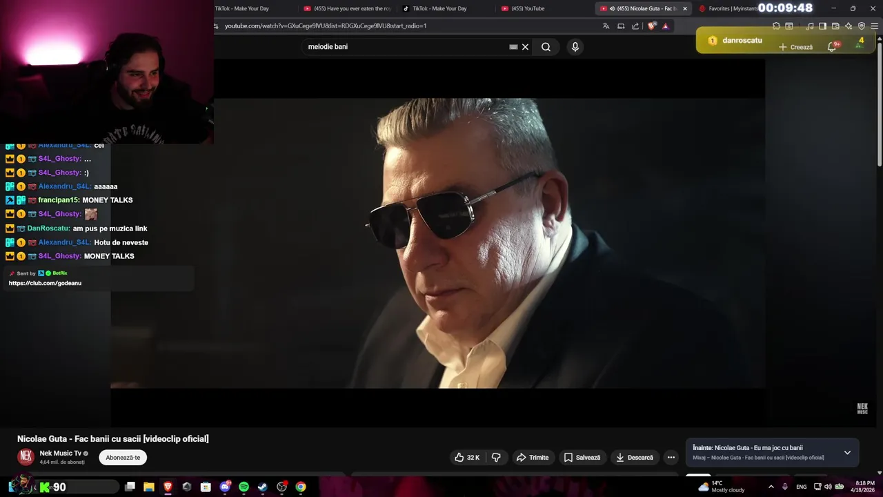
Task: Click the YouTube search field with 'melodie bani'
Action: point(407,47)
